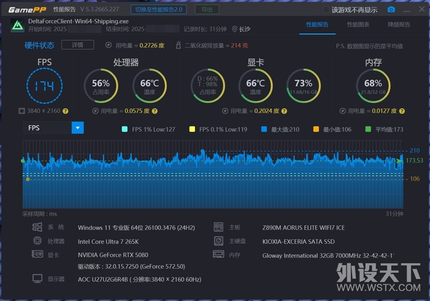Click the green 平均值 swatch
The height and width of the screenshot is (301, 430).
coord(368,129)
